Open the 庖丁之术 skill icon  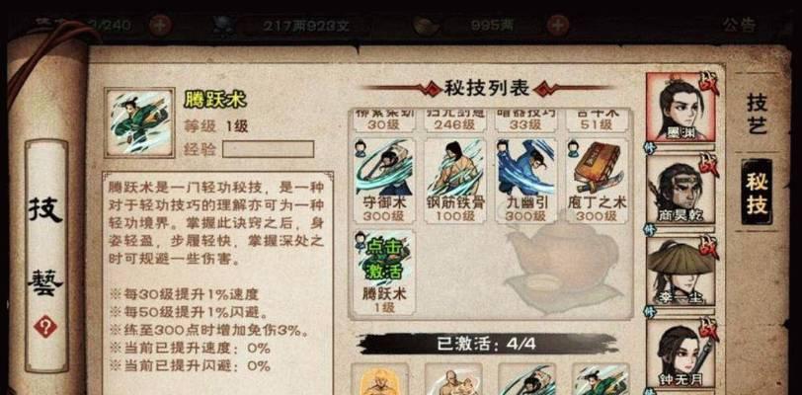[597, 180]
